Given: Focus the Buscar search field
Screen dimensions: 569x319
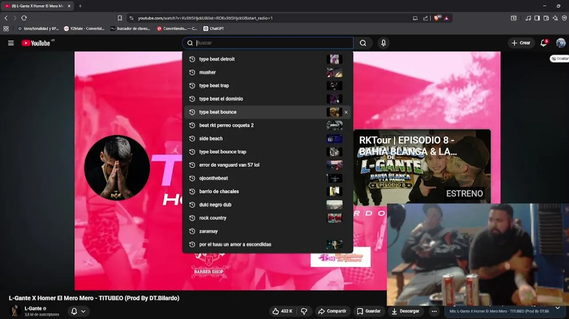Looking at the screenshot, I should 268,43.
